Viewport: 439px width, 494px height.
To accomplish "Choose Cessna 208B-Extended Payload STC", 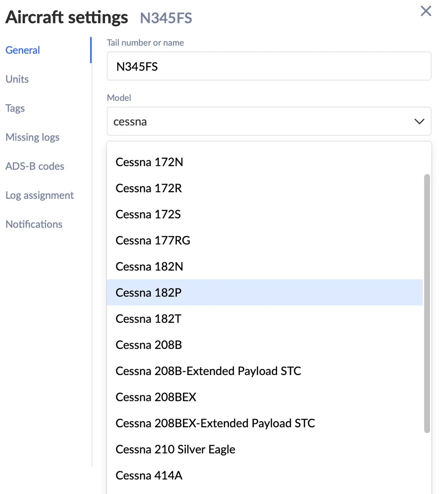I will tap(265, 371).
